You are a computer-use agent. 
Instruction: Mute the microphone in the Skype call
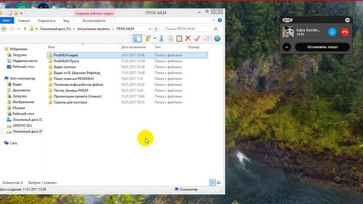[332, 32]
